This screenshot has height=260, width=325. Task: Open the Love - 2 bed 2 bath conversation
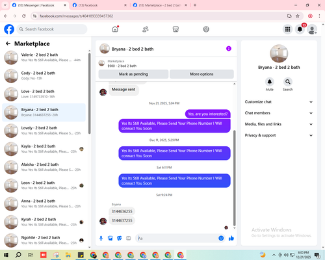pos(44,94)
